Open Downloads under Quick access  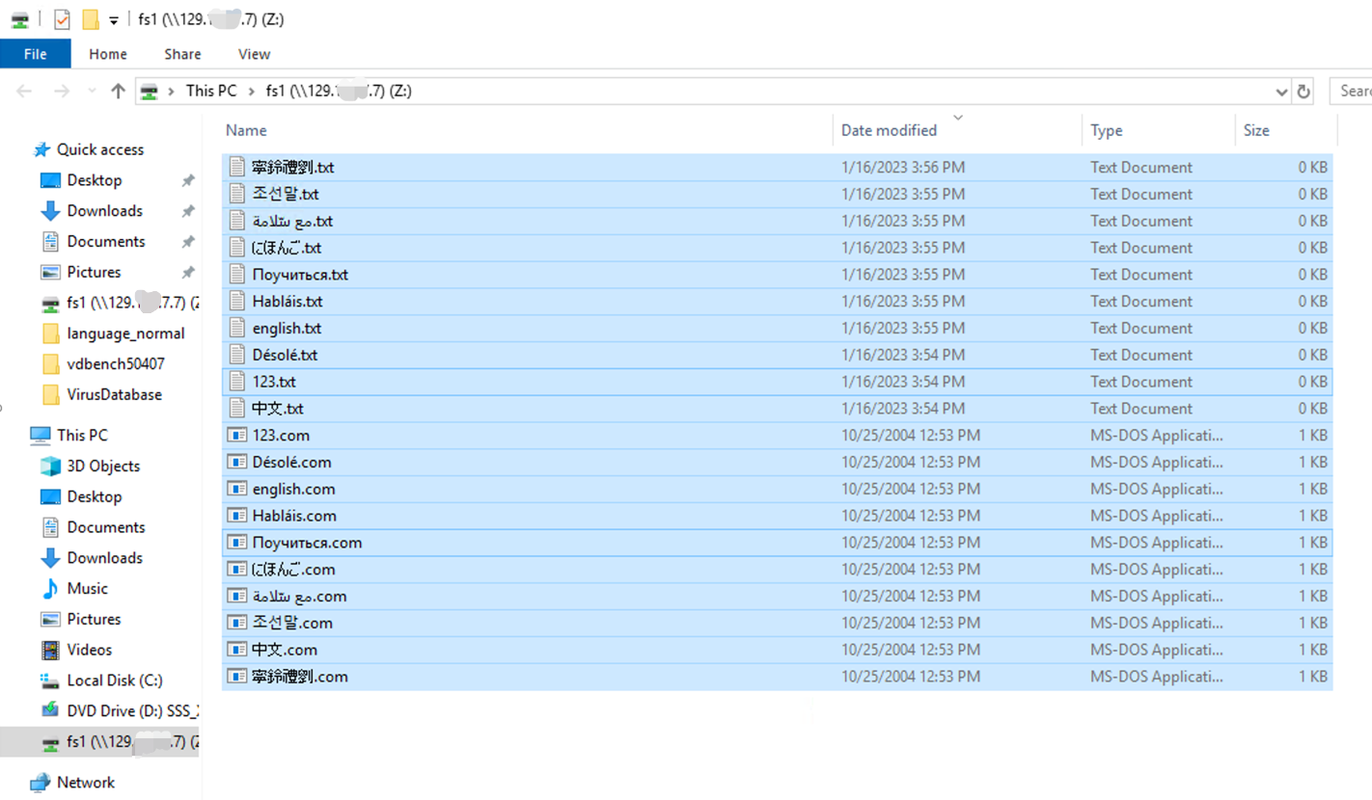(104, 211)
